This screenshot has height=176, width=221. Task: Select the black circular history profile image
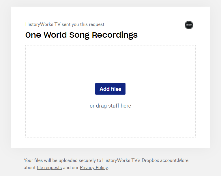[x=189, y=25]
